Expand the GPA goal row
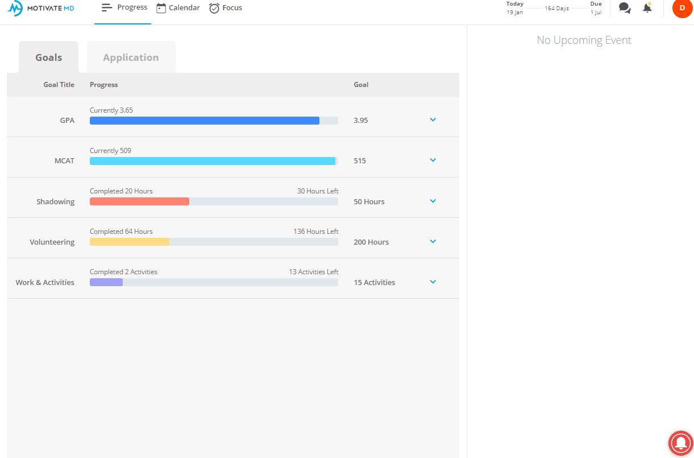Viewport: 694px width, 458px height. pyautogui.click(x=433, y=119)
